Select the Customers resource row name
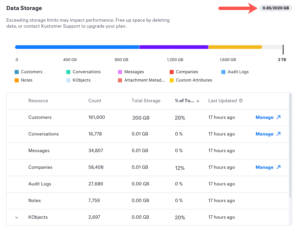Viewport: 297px width, 228px height. point(40,117)
